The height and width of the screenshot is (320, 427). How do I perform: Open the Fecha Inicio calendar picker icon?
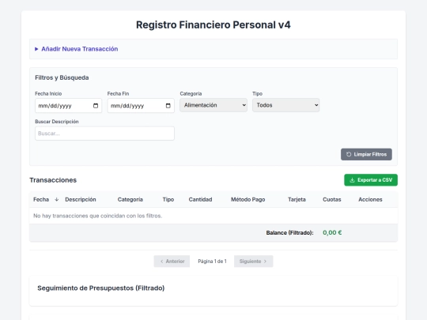coord(96,106)
